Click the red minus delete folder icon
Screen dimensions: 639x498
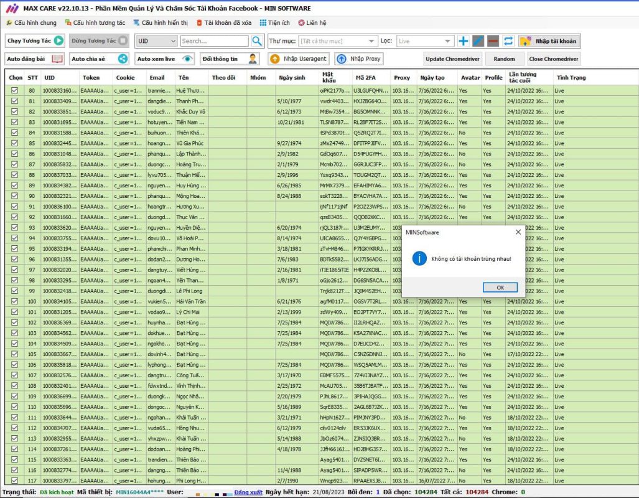pyautogui.click(x=493, y=41)
